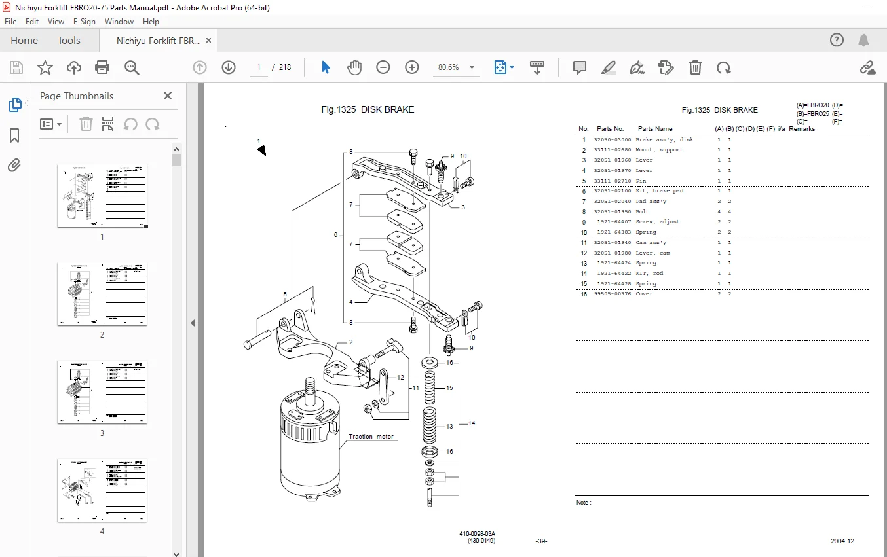Print the document using the printer icon
The image size is (887, 557).
pyautogui.click(x=102, y=67)
